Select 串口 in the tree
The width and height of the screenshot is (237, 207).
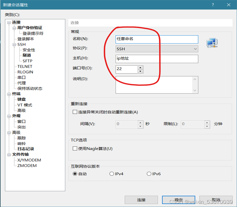(x=21, y=78)
